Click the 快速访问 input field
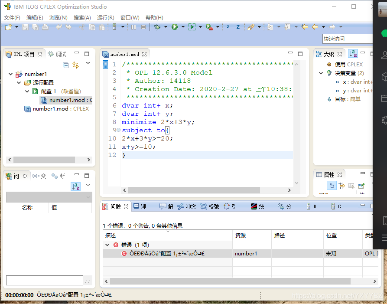This screenshot has height=304, width=387. (x=347, y=39)
